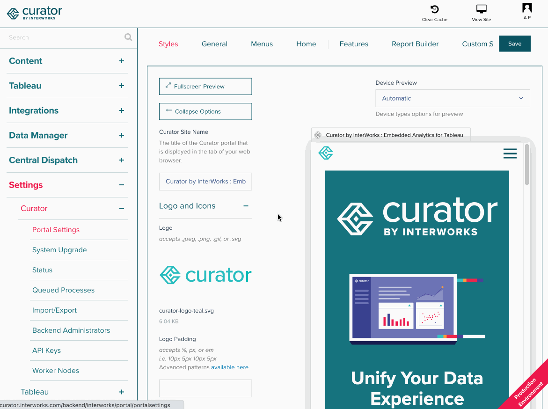Open the View Site monitor icon
The width and height of the screenshot is (548, 409).
click(x=481, y=9)
